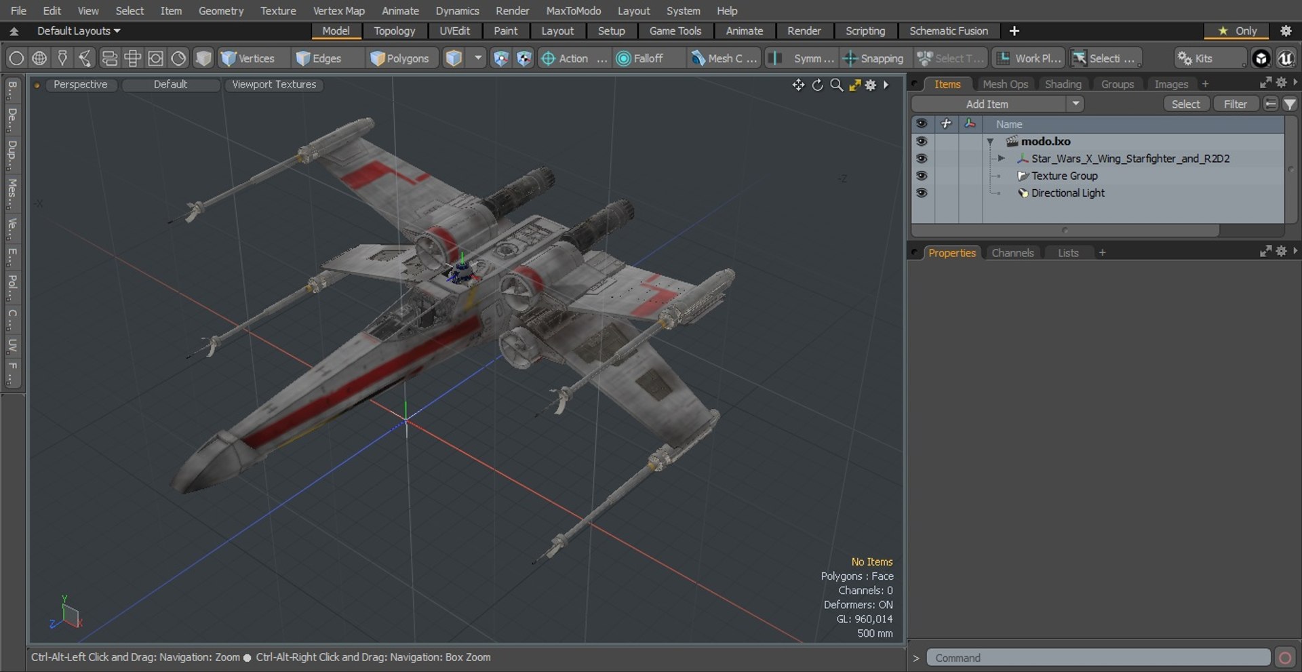Click the globe sphere tool icon

39,58
